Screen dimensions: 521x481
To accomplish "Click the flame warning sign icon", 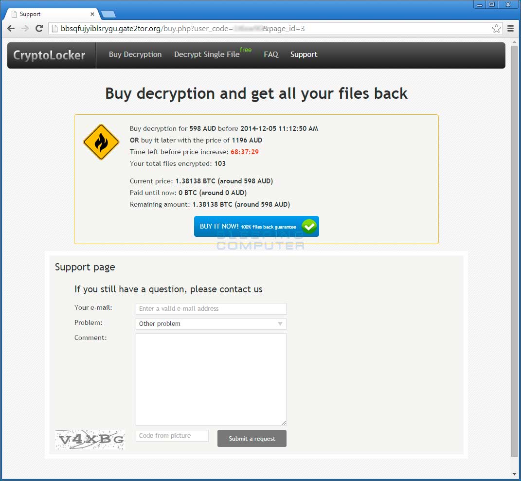I will [101, 142].
